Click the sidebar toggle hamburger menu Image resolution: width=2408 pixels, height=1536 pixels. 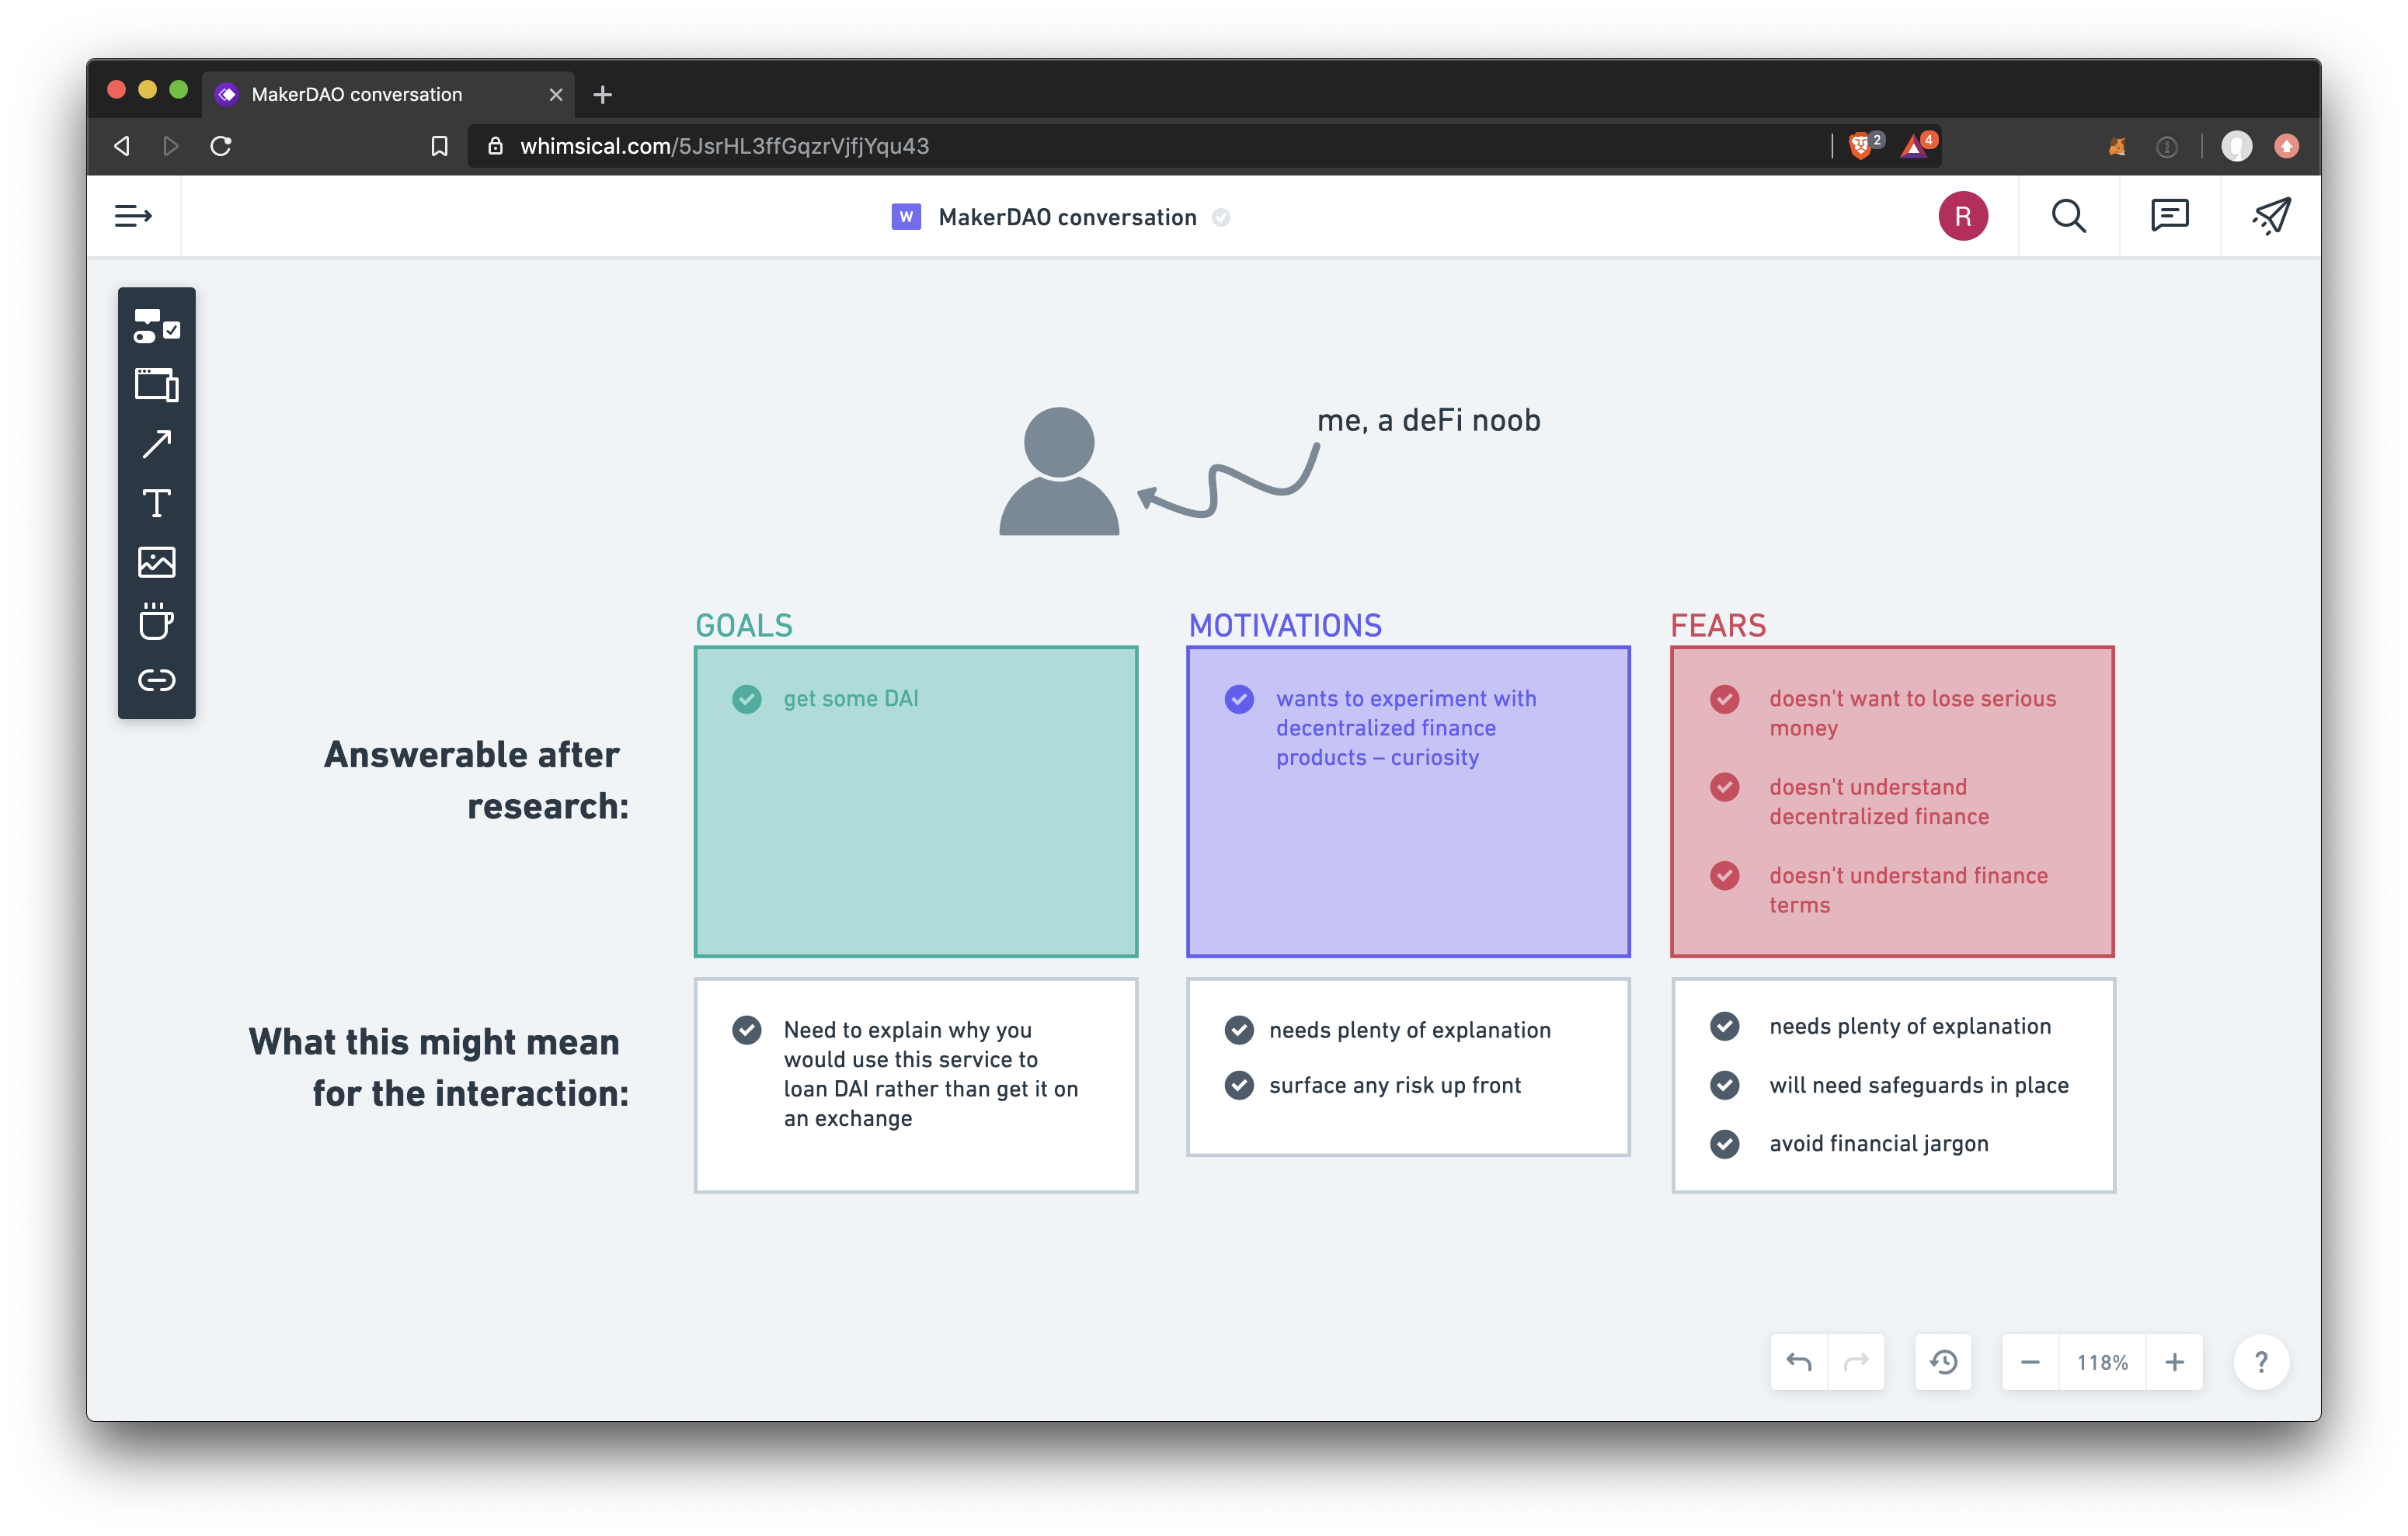(x=134, y=216)
